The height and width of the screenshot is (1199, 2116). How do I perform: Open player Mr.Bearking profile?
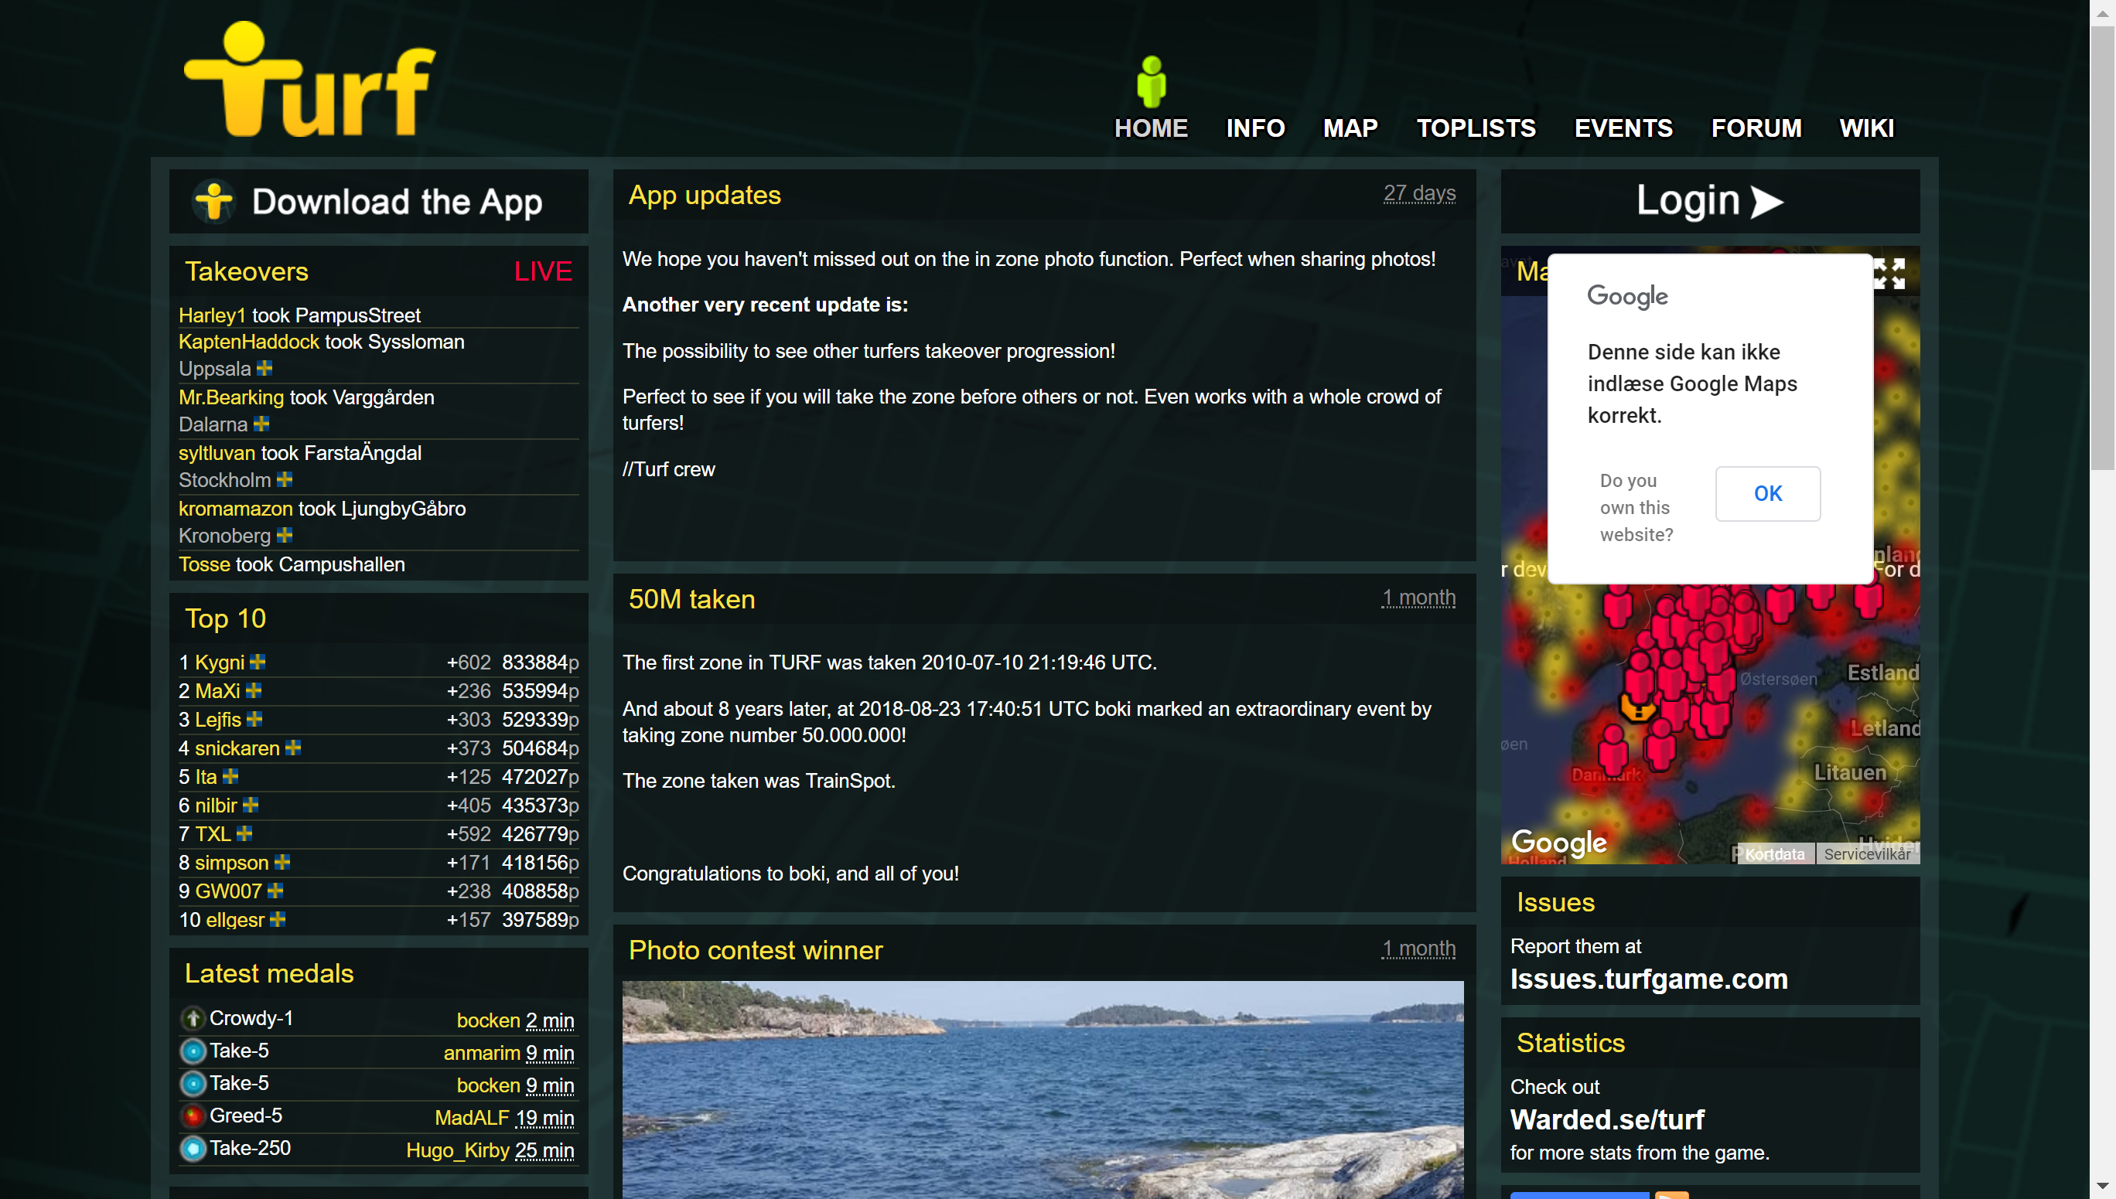click(230, 398)
